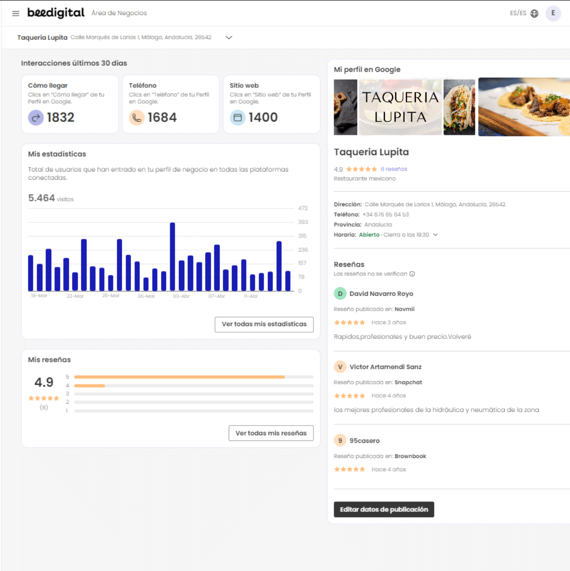Open the 8 reseñas link
The width and height of the screenshot is (570, 571).
pyautogui.click(x=393, y=169)
